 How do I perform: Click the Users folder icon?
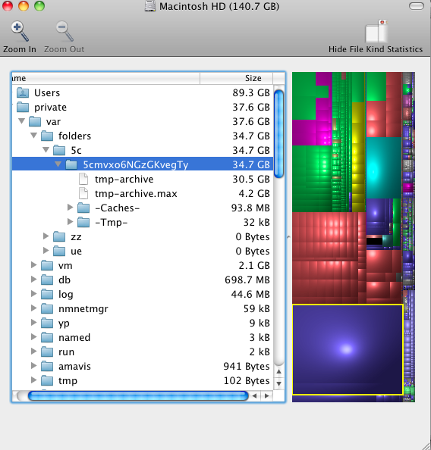click(x=23, y=92)
